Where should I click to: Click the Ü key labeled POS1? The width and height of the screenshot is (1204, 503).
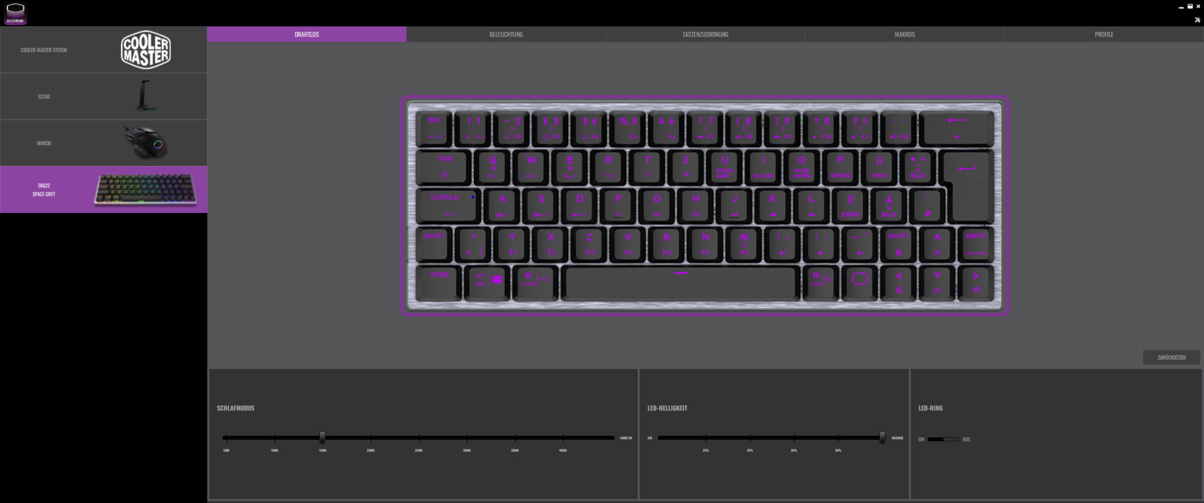(x=879, y=167)
